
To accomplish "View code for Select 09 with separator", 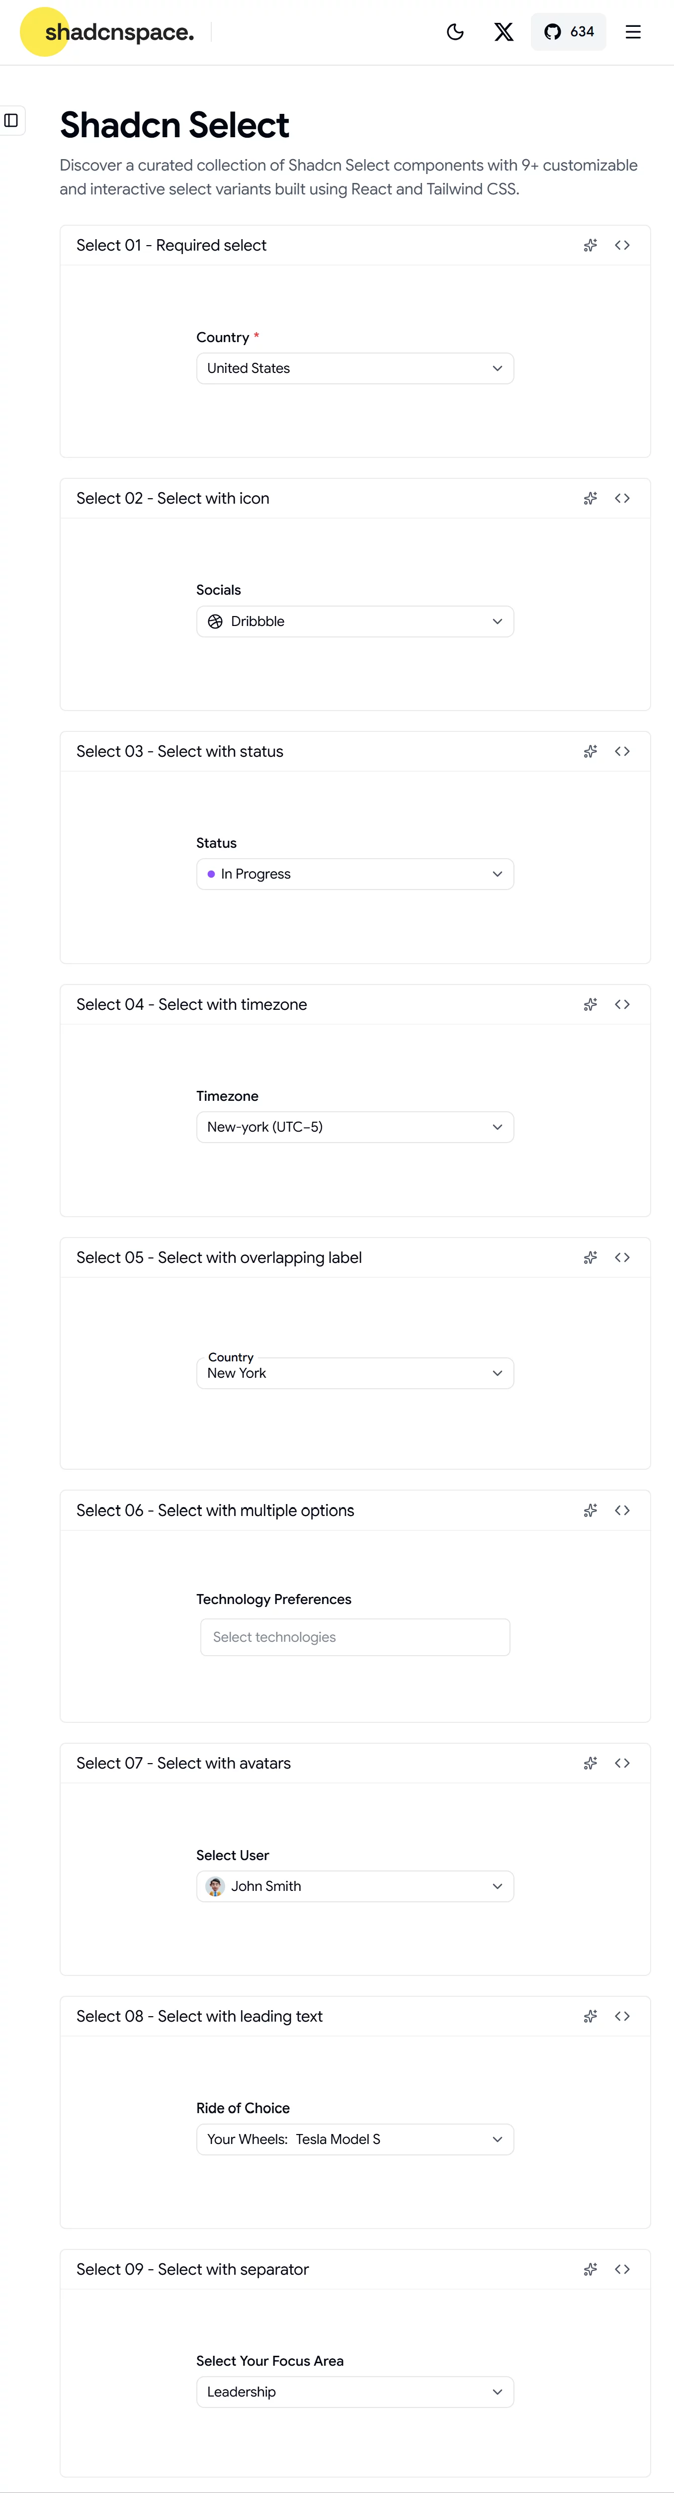I will tap(623, 2269).
